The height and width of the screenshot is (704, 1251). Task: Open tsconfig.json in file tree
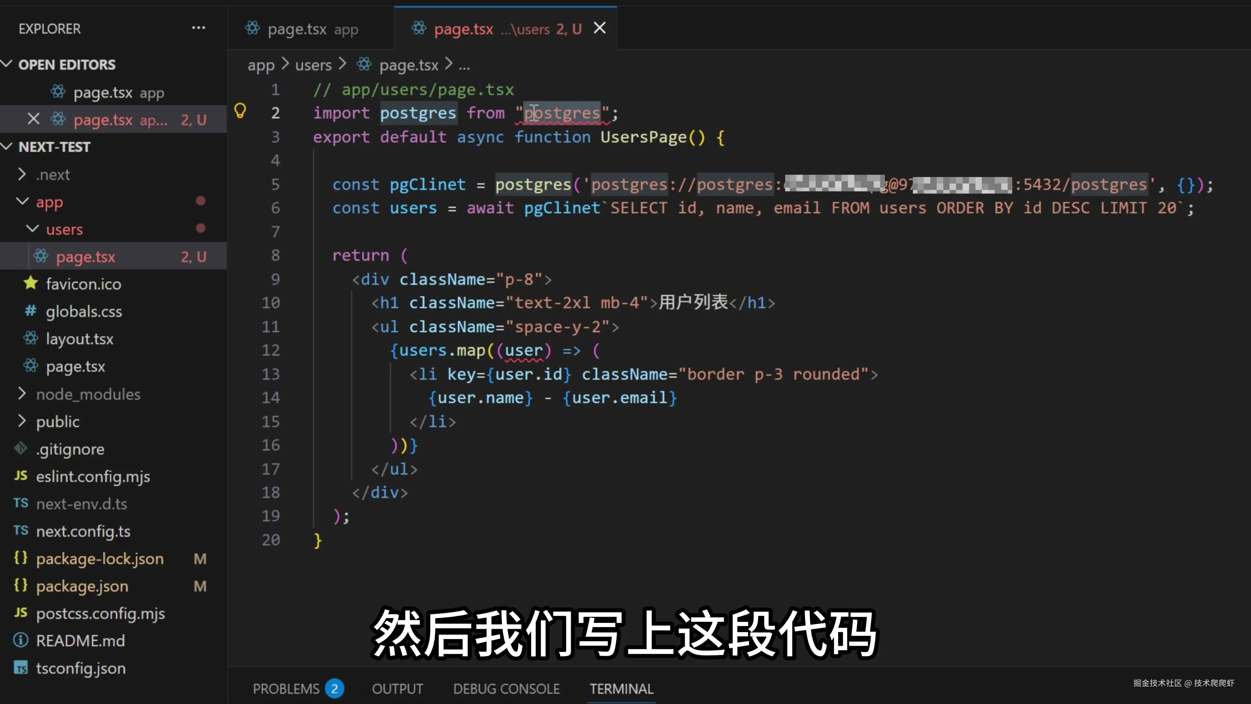80,668
